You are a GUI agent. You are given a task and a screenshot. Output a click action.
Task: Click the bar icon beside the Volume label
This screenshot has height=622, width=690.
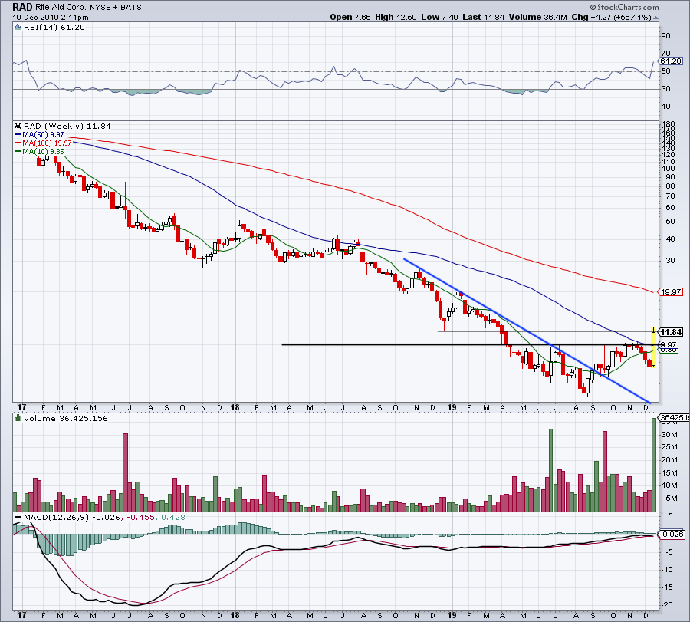click(18, 419)
